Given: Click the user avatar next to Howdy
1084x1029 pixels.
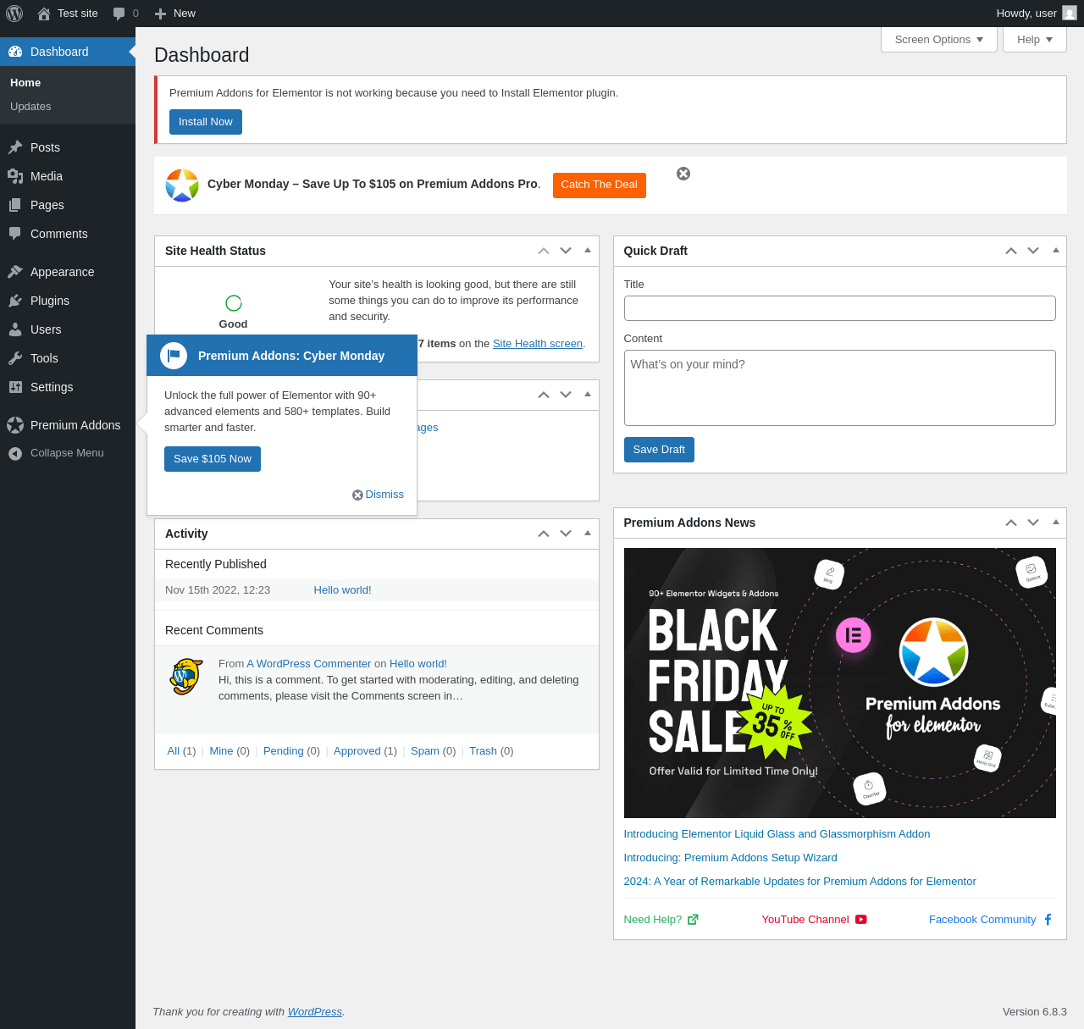Looking at the screenshot, I should [x=1070, y=14].
